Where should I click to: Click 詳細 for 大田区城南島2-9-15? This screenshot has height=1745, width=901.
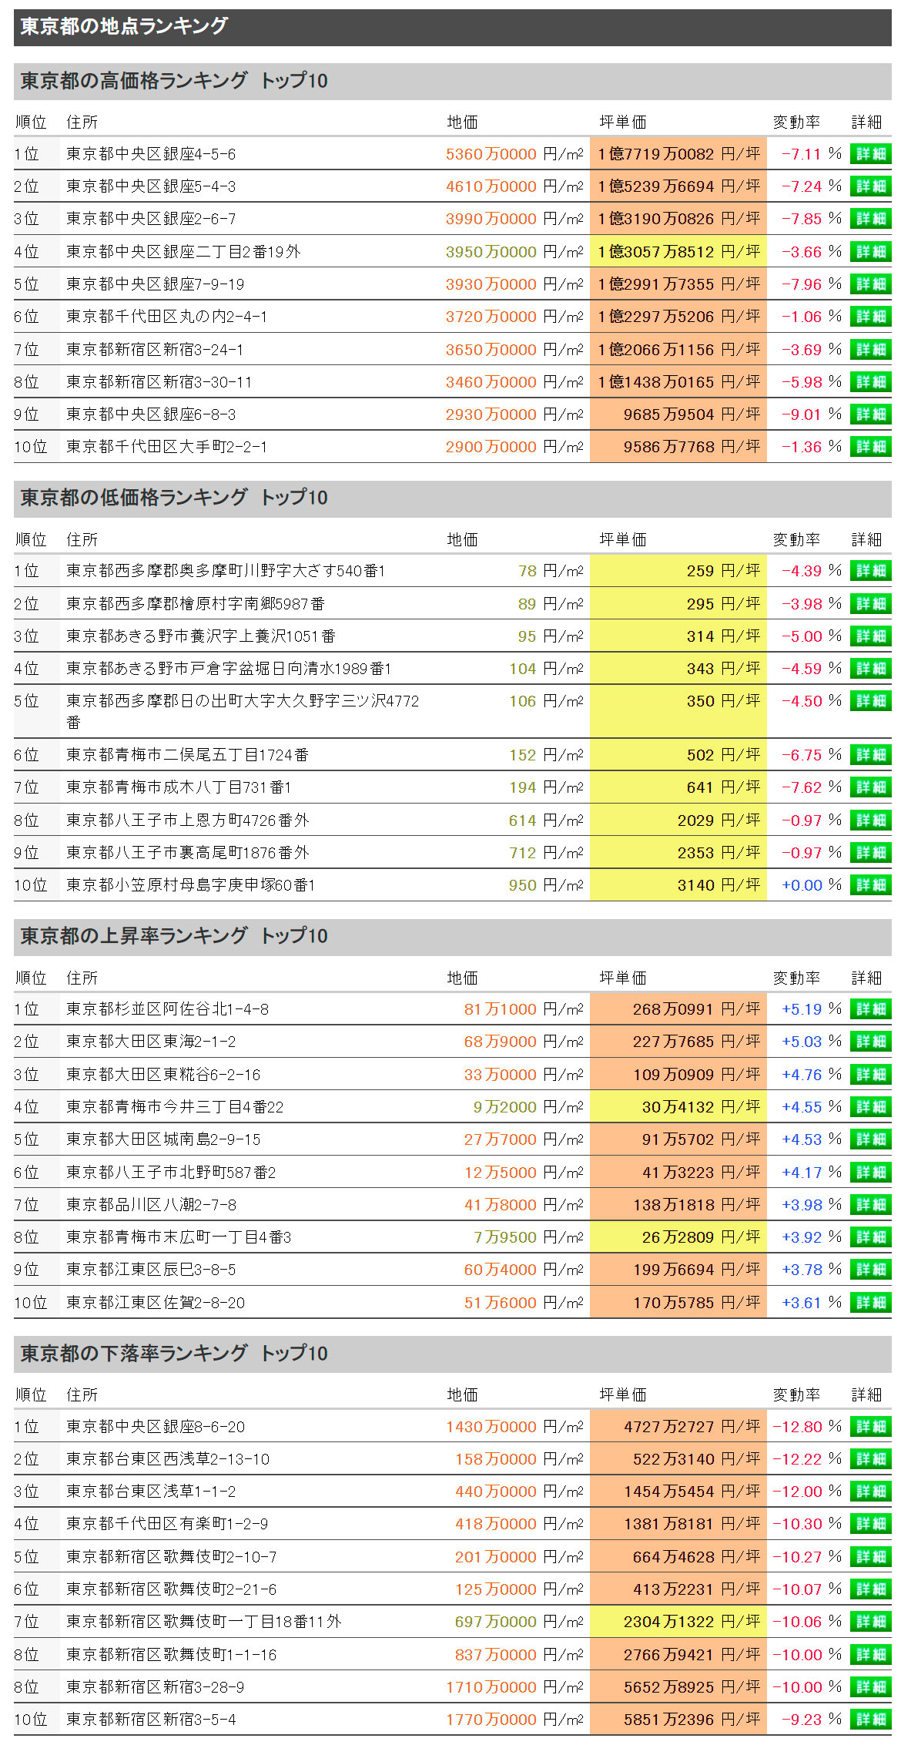(870, 1139)
